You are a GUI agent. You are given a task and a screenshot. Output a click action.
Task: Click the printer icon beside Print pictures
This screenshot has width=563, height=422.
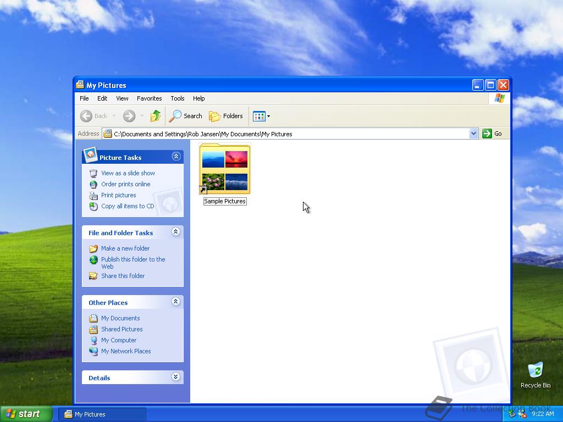(93, 196)
